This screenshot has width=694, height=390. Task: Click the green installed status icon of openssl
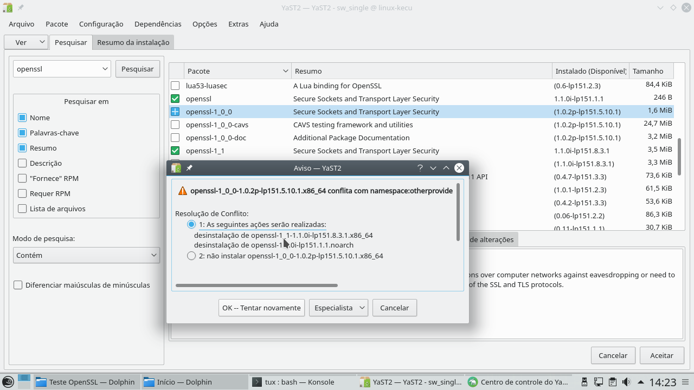click(175, 99)
